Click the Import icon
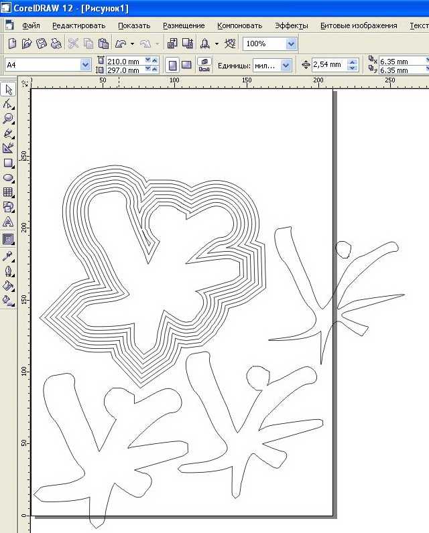429x533 pixels. coord(172,44)
